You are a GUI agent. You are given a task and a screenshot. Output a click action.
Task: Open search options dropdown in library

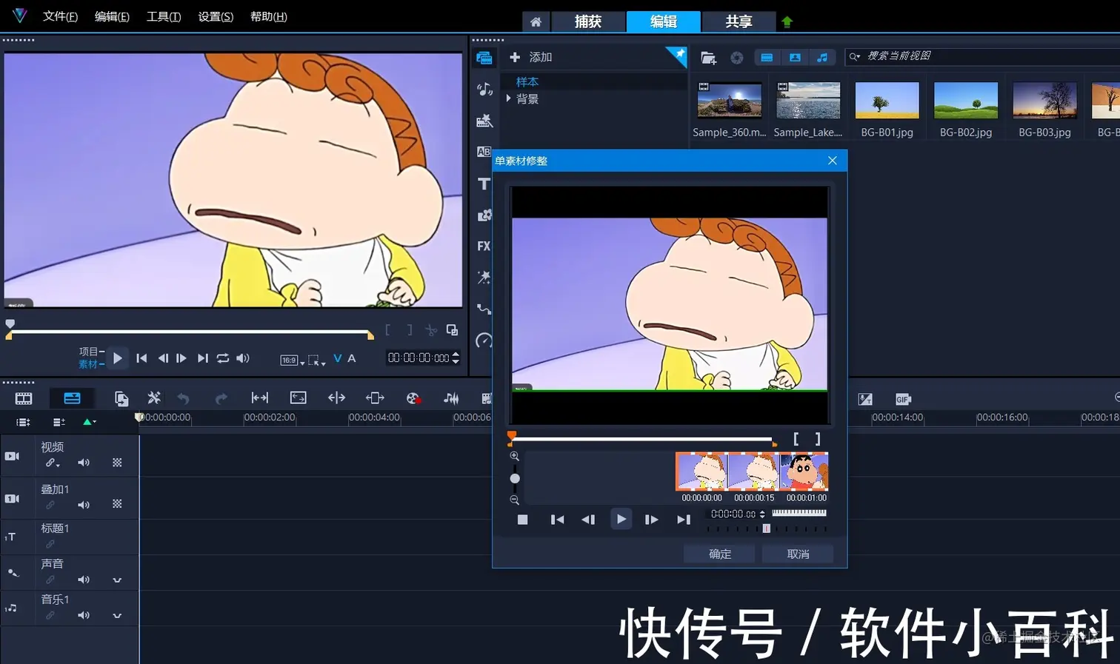click(x=855, y=56)
